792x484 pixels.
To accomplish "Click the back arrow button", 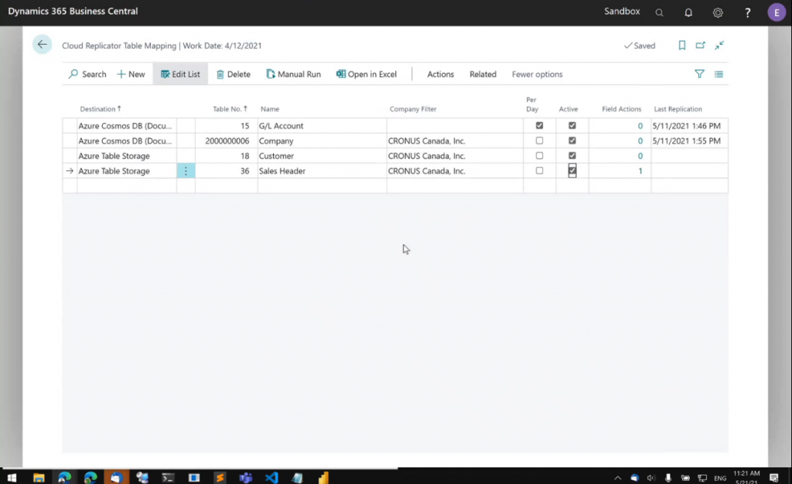I will tap(42, 45).
